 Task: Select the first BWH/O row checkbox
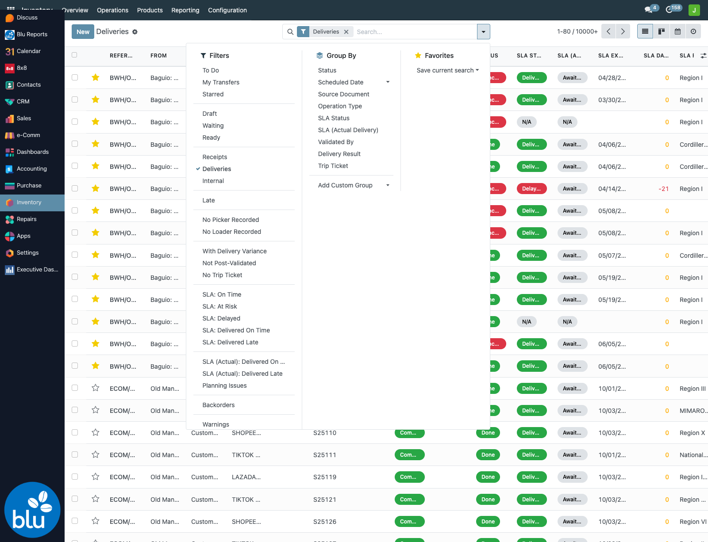tap(75, 77)
